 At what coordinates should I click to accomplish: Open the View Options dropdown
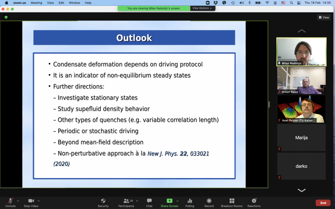(x=203, y=8)
